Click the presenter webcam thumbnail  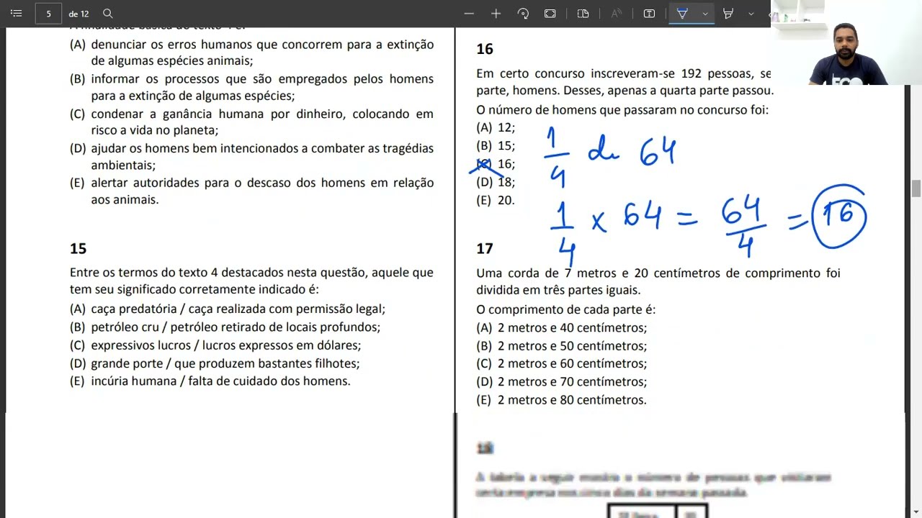point(846,42)
